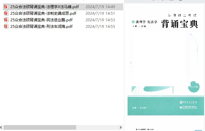205x131 pixels.
Task: Click PDF icon of 刑法车润海 file
Action: coord(6,27)
